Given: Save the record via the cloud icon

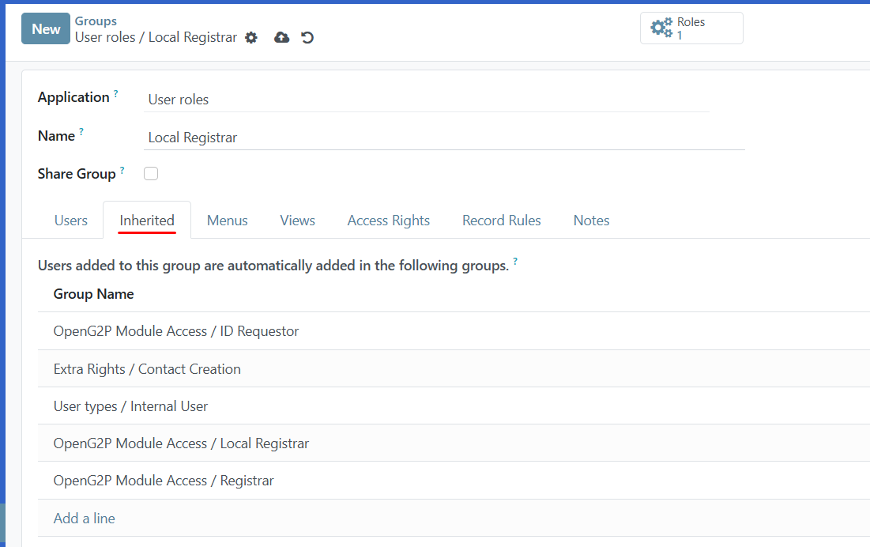Looking at the screenshot, I should 281,37.
